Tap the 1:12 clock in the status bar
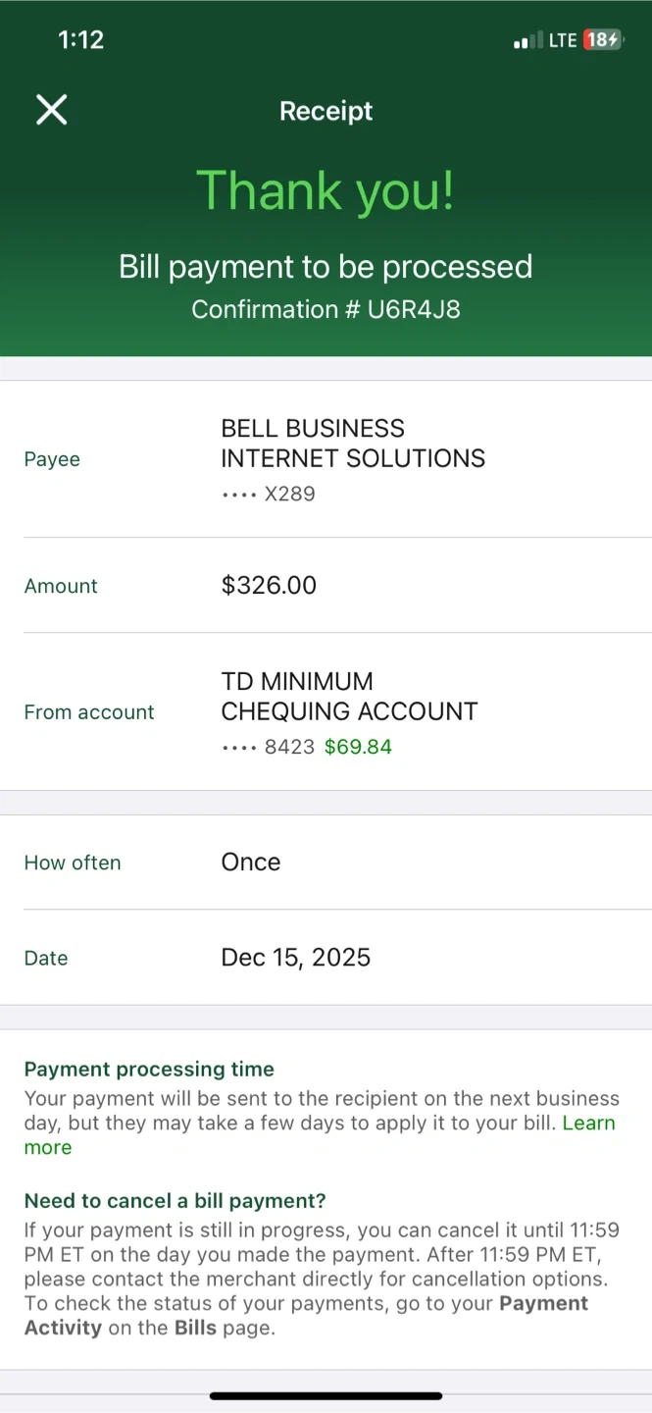Viewport: 652px width, 1413px height. pyautogui.click(x=80, y=39)
